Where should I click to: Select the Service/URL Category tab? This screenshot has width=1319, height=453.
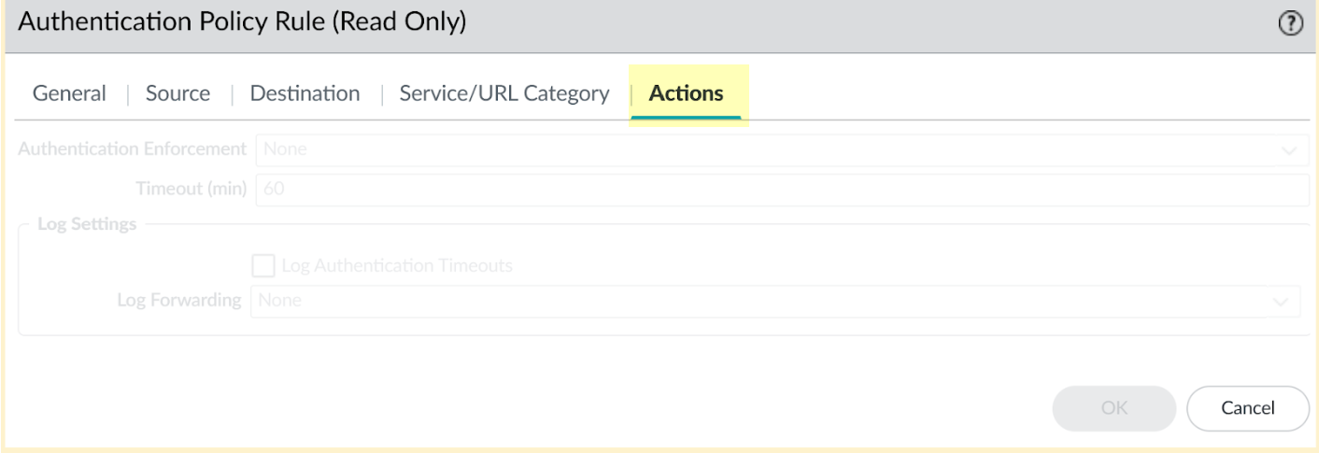point(503,93)
